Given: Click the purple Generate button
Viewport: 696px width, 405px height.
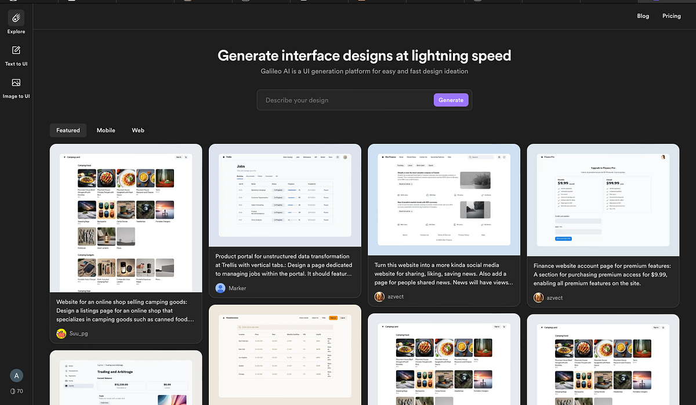Looking at the screenshot, I should [451, 100].
